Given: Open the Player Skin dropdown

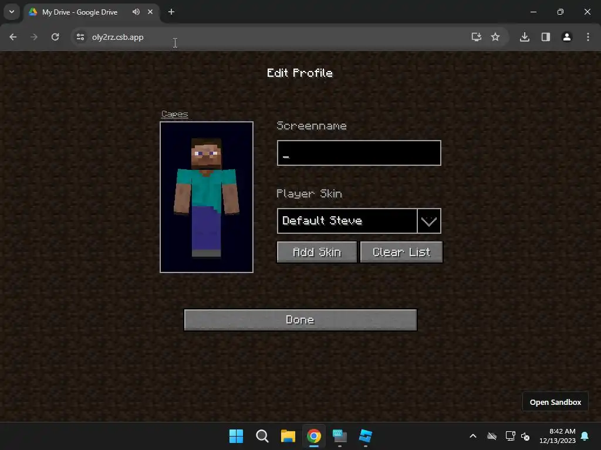Looking at the screenshot, I should point(347,221).
